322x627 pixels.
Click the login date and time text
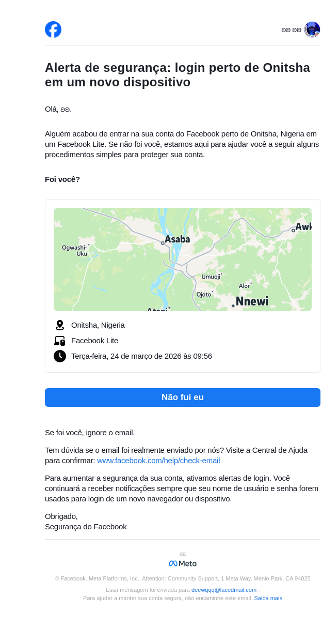pyautogui.click(x=141, y=356)
